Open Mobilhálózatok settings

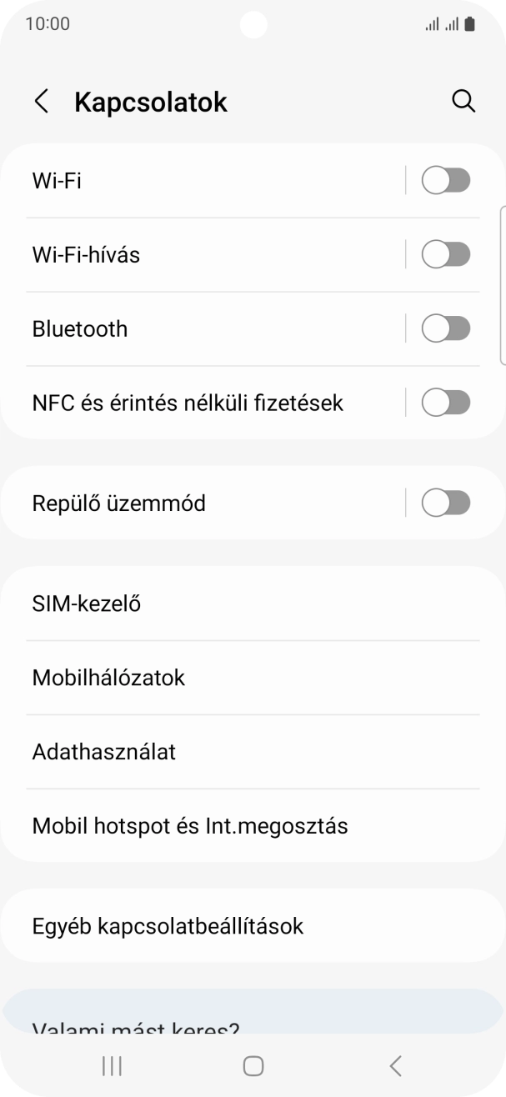167,678
